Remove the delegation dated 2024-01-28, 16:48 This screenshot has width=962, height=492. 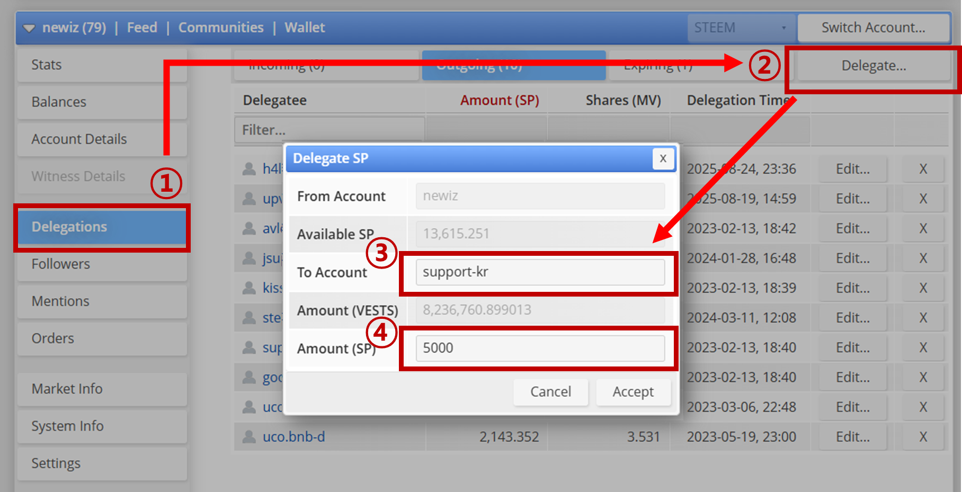click(x=923, y=258)
